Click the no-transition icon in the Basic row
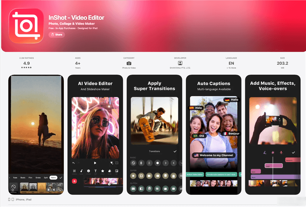Image resolution: width=306 pixels, height=207 pixels. pyautogui.click(x=133, y=163)
